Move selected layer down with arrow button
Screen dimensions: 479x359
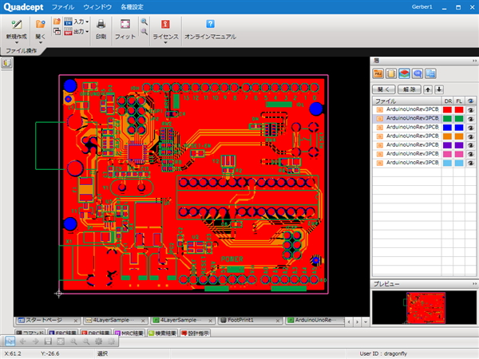click(x=438, y=90)
